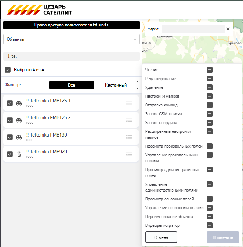Open the row menu for Teltonika FMB125 1

[x=129, y=103]
